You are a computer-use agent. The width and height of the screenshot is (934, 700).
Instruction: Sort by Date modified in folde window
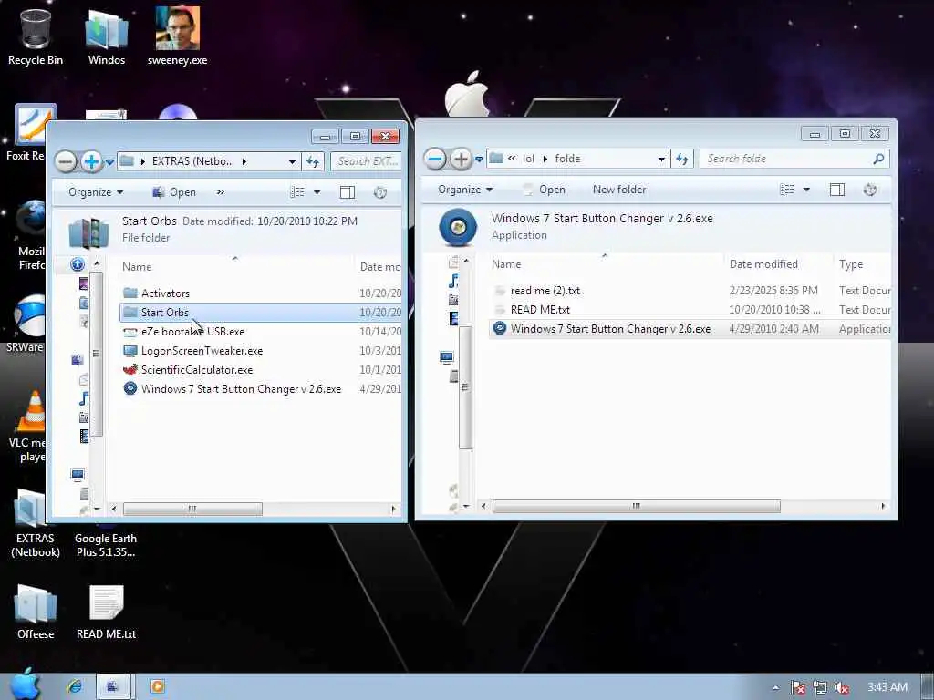763,264
